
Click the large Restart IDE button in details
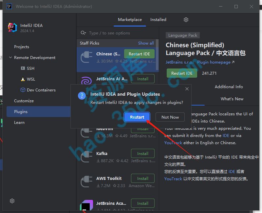182,73
